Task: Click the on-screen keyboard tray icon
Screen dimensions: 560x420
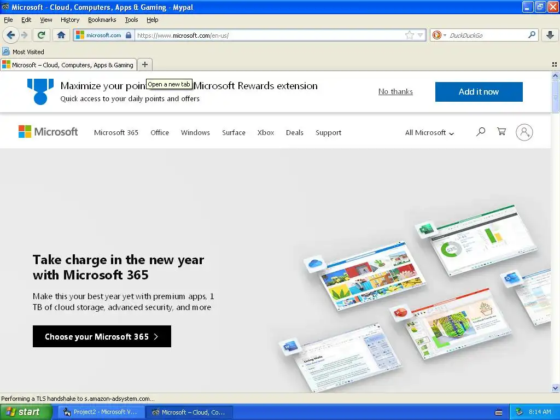Action: click(499, 412)
